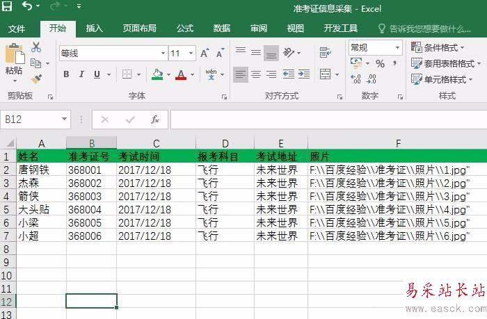Open the 数字 dialog launcher

400,97
